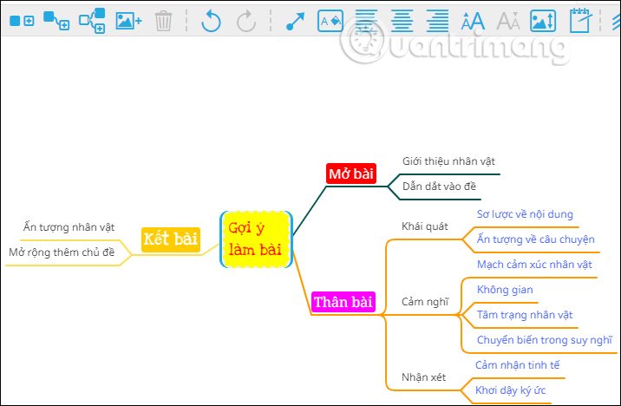Select the Khái quát subtopic

click(x=425, y=226)
